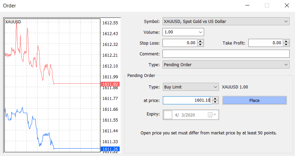The image size is (295, 156).
Task: Click the bid price label 1611.26
Action: 110,149
